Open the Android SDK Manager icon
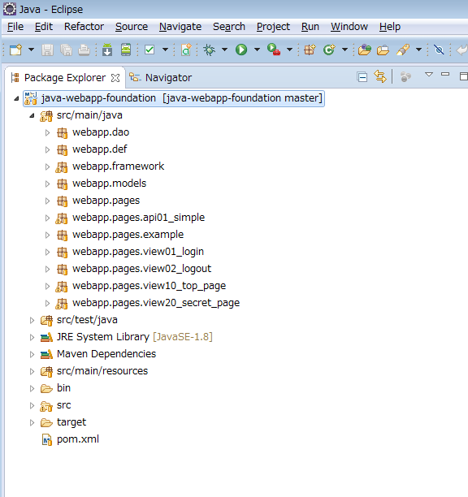The image size is (468, 497). [107, 50]
